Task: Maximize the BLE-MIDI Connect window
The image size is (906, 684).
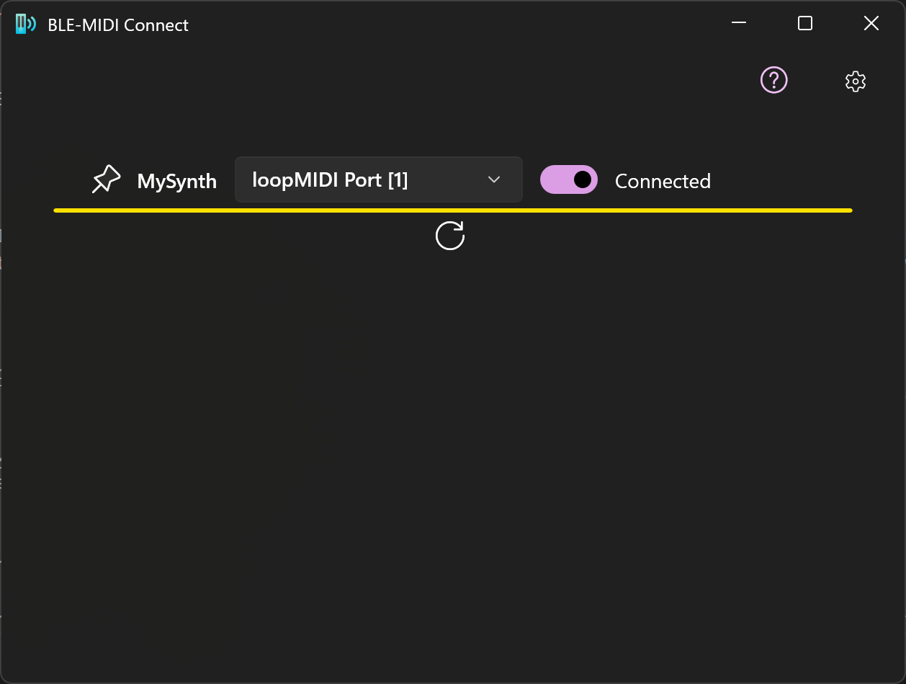Action: (805, 23)
